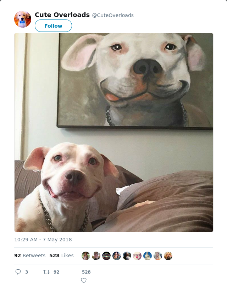Click the reply speech bubble icon

coord(18,272)
